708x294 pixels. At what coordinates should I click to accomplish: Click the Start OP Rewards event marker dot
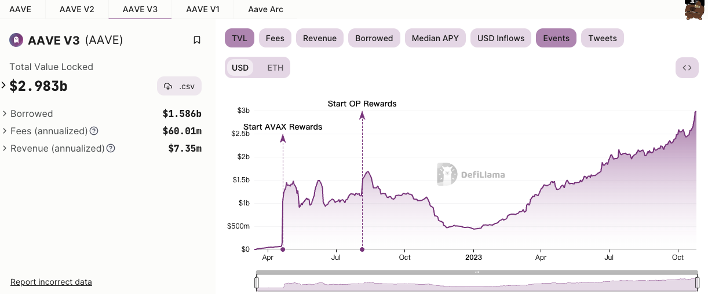362,249
